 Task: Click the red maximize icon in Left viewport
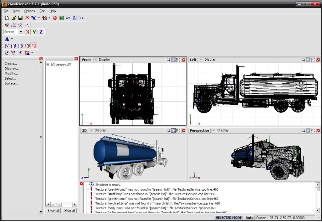coord(318,59)
